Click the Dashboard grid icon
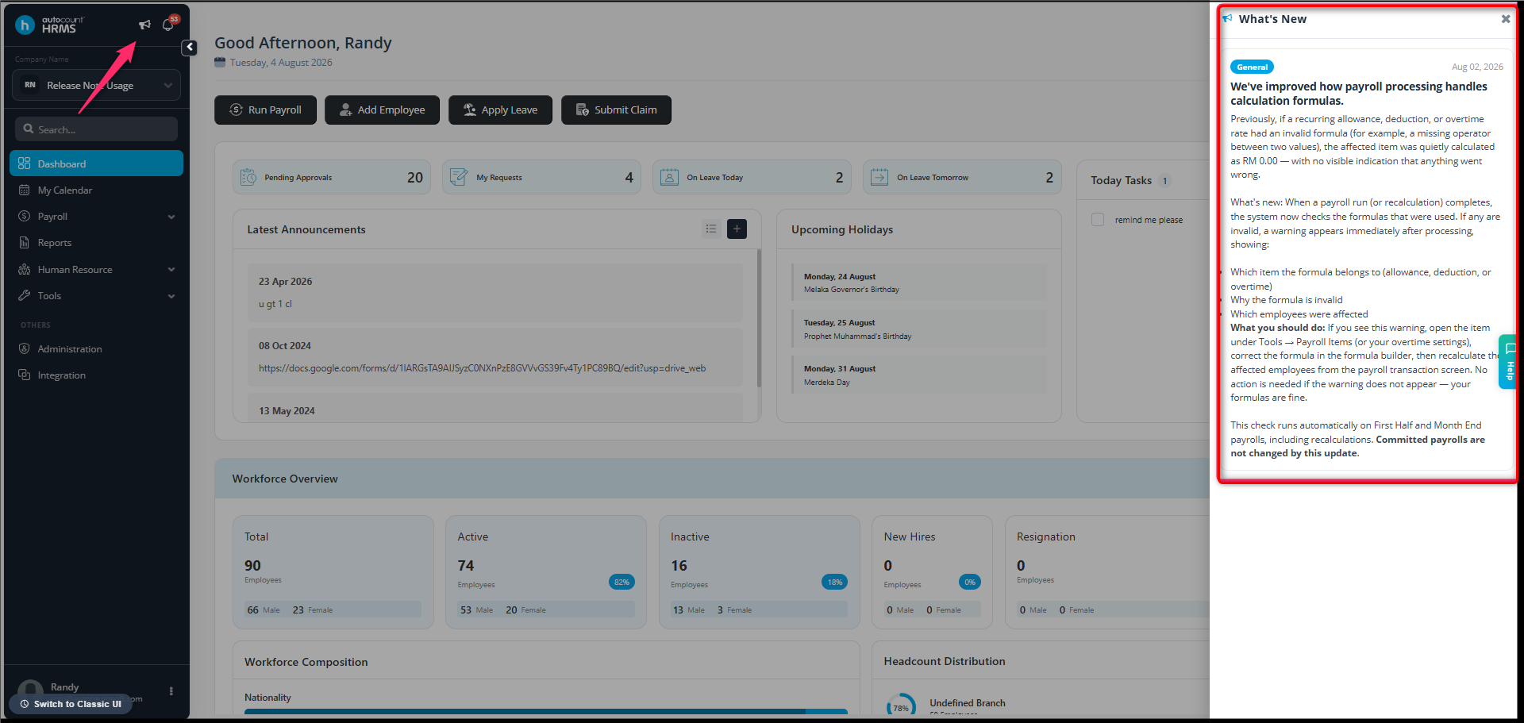Image resolution: width=1524 pixels, height=723 pixels. [25, 163]
